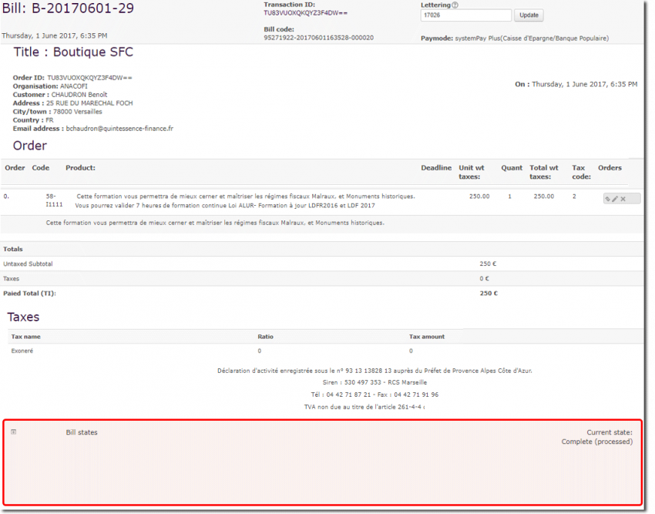Click the bchaudron@quintessence-finance.fr email address
The width and height of the screenshot is (655, 514).
pos(119,129)
